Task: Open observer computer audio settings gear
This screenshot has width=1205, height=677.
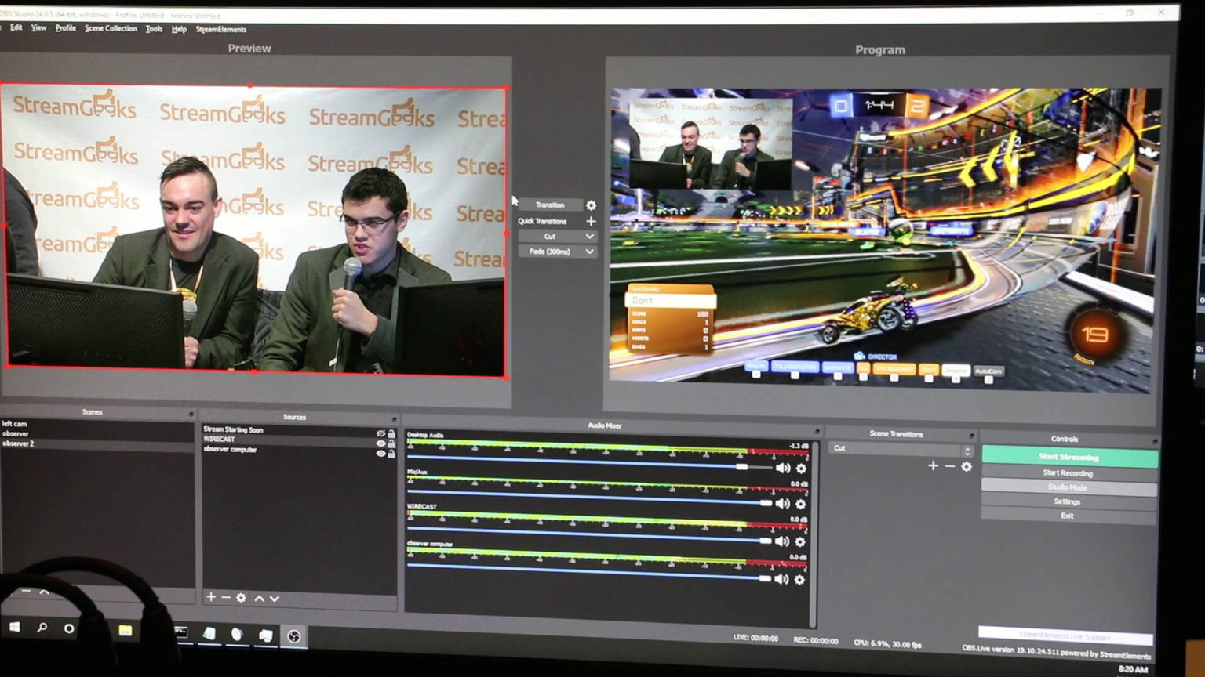Action: coord(799,580)
